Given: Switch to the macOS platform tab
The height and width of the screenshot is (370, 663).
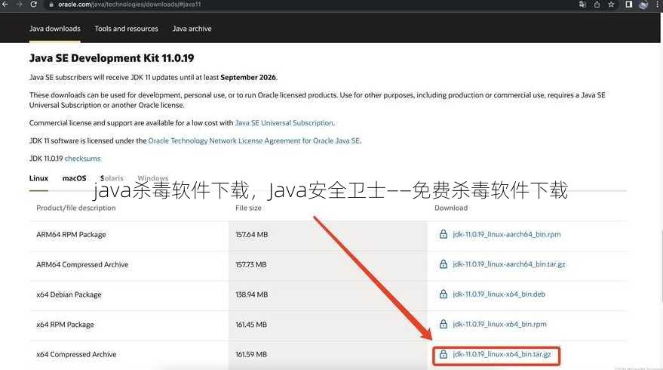Looking at the screenshot, I should tap(75, 178).
